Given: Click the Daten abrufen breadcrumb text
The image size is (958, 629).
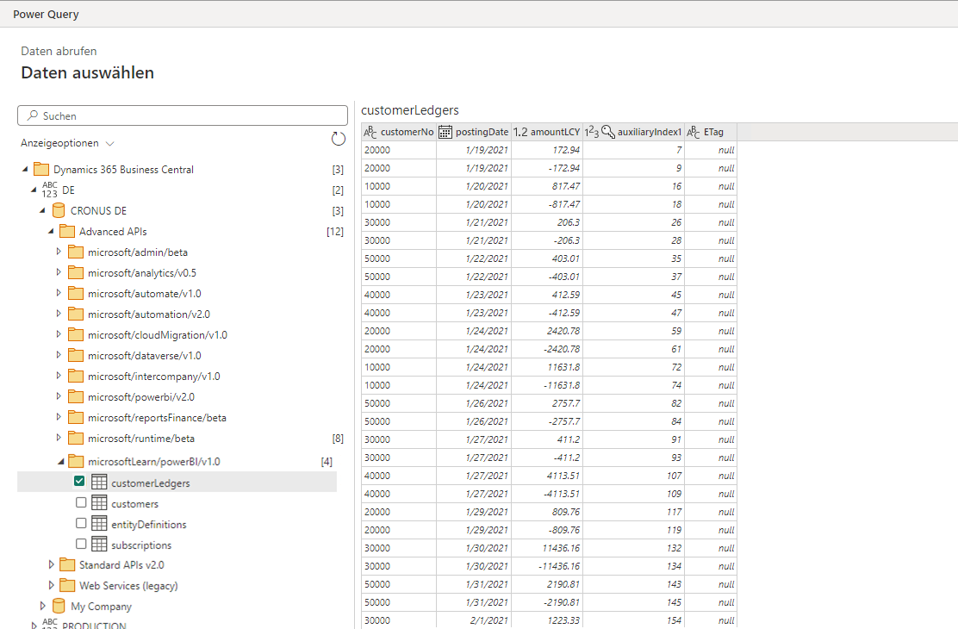Looking at the screenshot, I should [59, 52].
